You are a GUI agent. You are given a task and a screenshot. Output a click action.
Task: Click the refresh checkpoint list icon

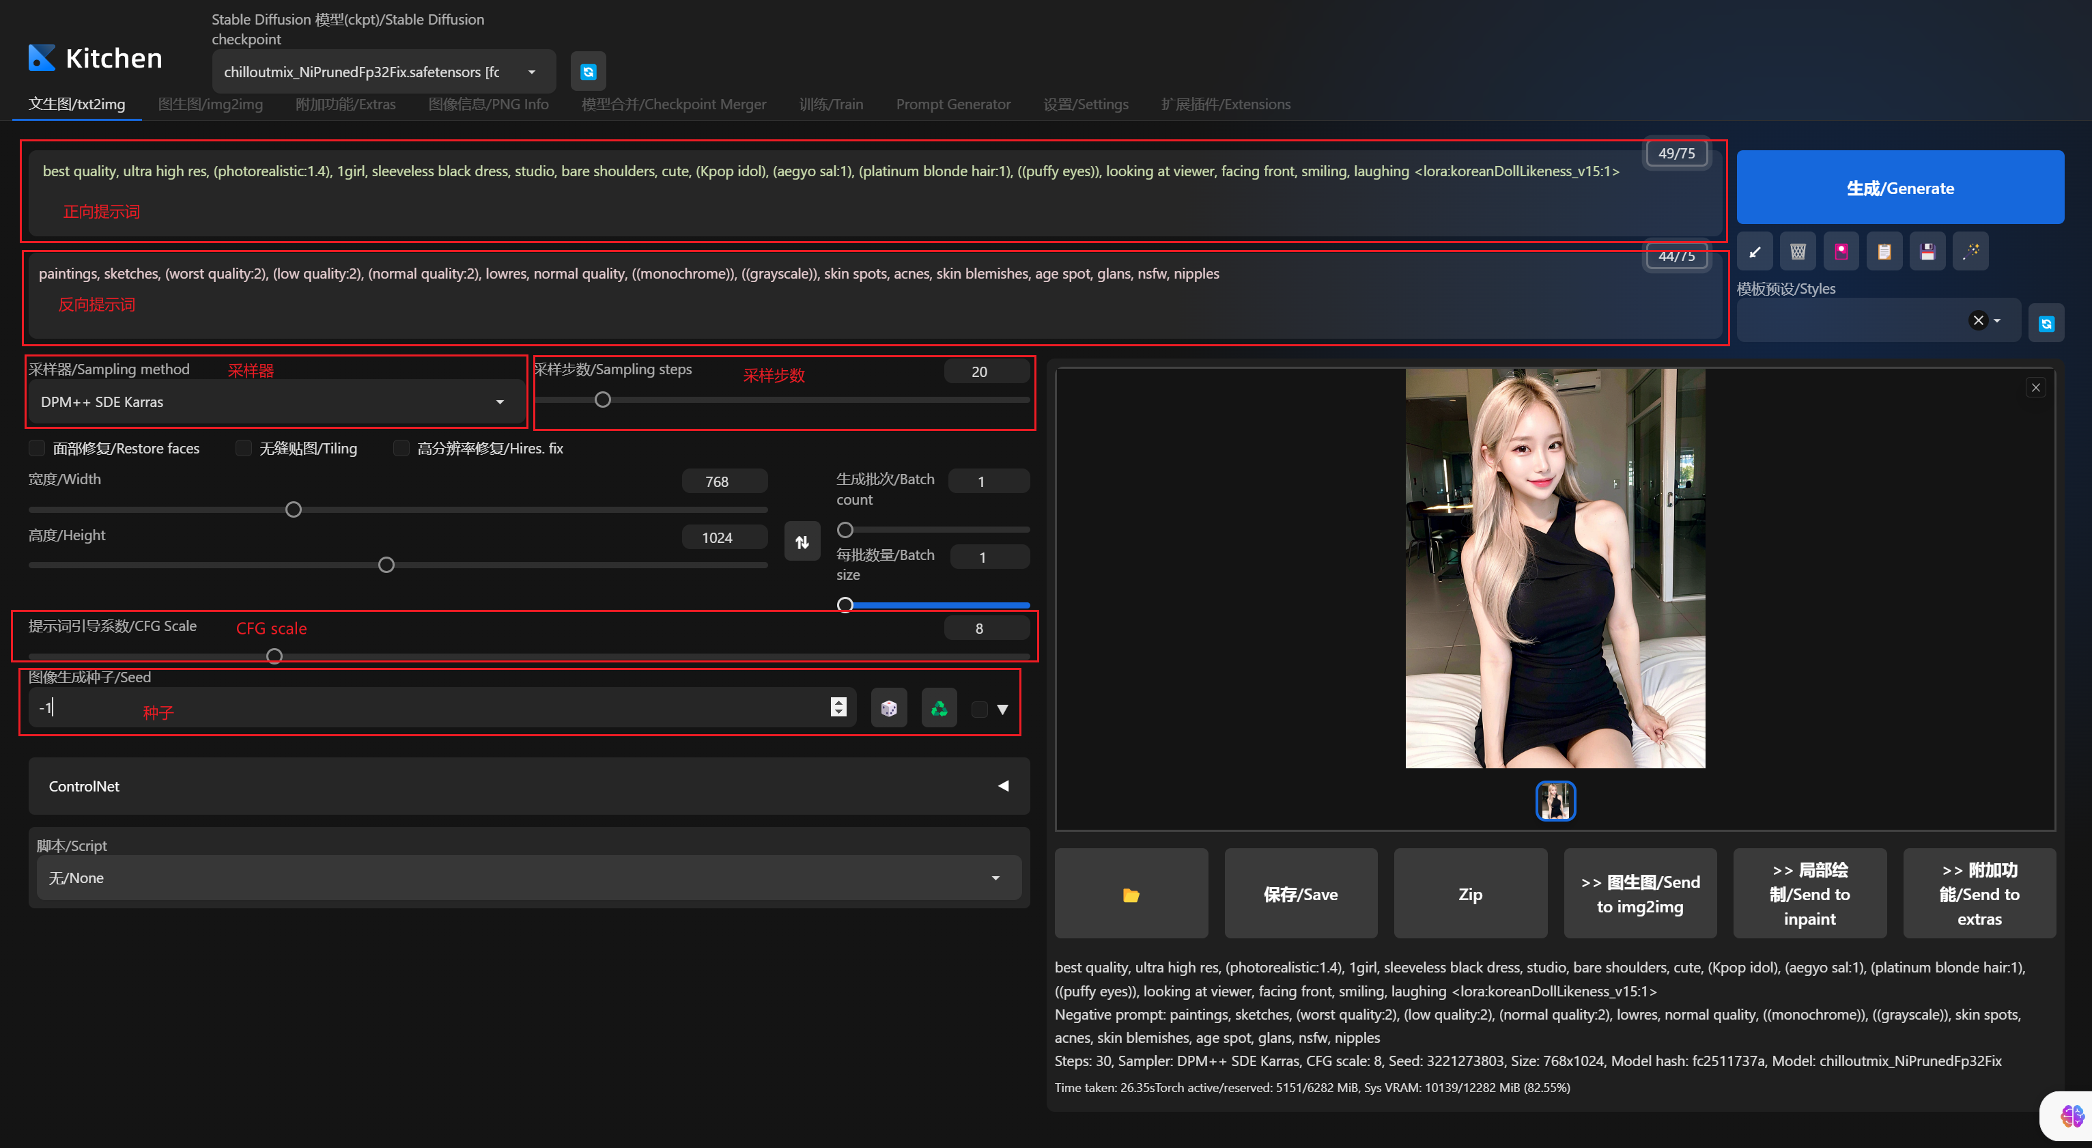pyautogui.click(x=588, y=72)
